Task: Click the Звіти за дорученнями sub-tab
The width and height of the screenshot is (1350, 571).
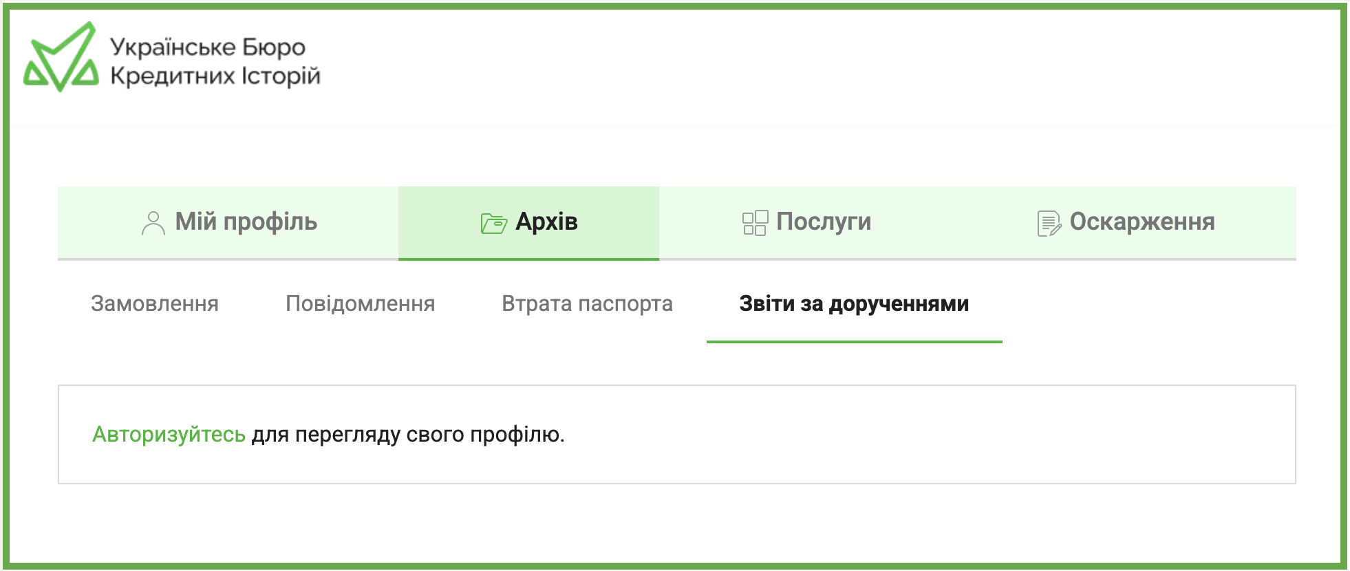Action: [854, 303]
